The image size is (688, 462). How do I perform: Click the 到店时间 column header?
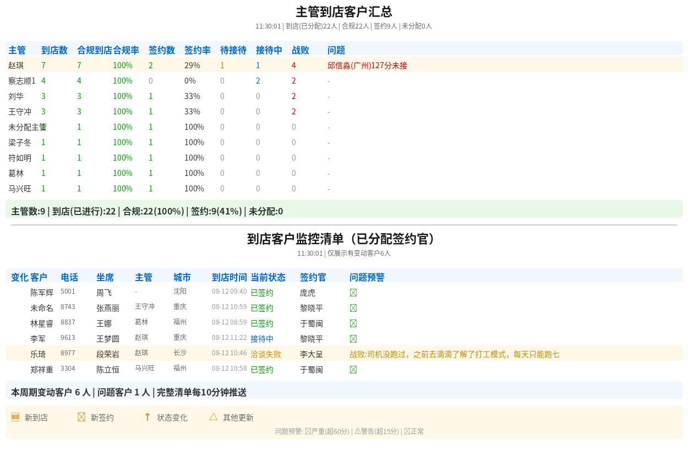tap(230, 277)
